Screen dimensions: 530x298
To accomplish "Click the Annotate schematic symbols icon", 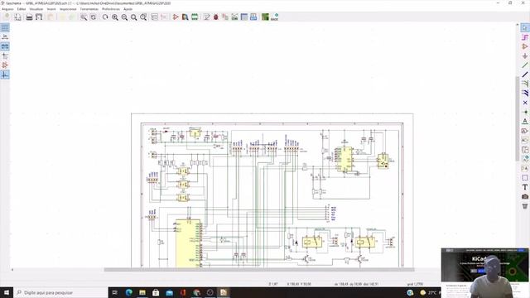I will [x=206, y=17].
